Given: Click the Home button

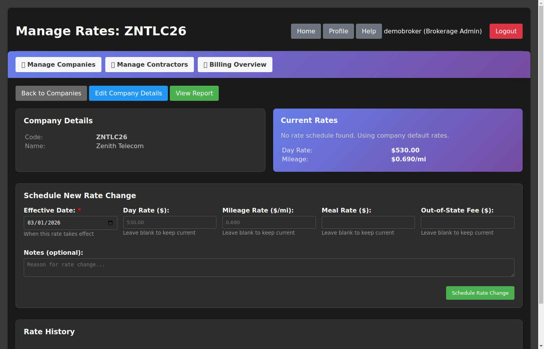Looking at the screenshot, I should point(306,31).
